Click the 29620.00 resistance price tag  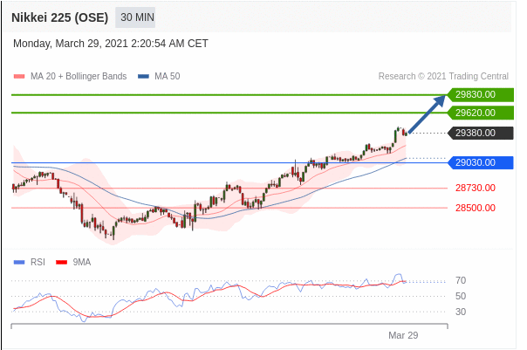click(480, 113)
